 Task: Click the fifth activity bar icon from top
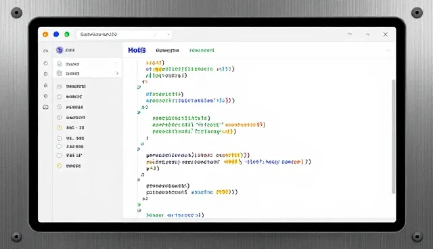pyautogui.click(x=45, y=96)
